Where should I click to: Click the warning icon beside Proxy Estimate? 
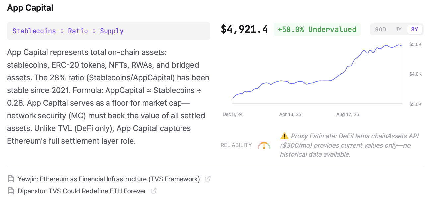[x=284, y=136]
